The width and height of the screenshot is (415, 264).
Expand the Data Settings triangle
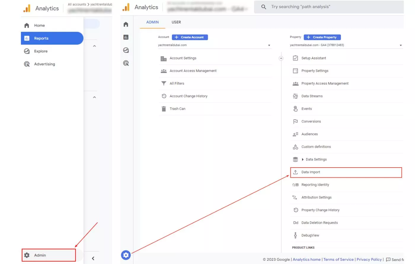pos(303,160)
